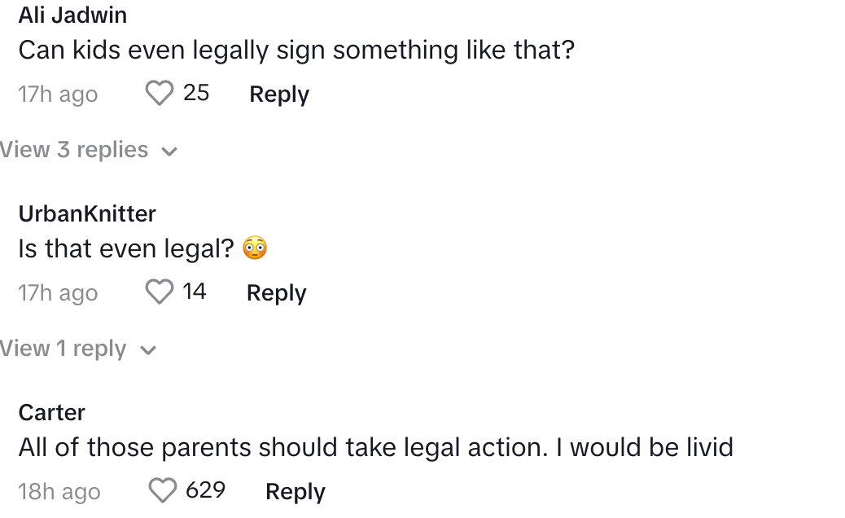This screenshot has width=845, height=518.
Task: Select the "Can kids even legally sign" comment text
Action: pyautogui.click(x=296, y=50)
